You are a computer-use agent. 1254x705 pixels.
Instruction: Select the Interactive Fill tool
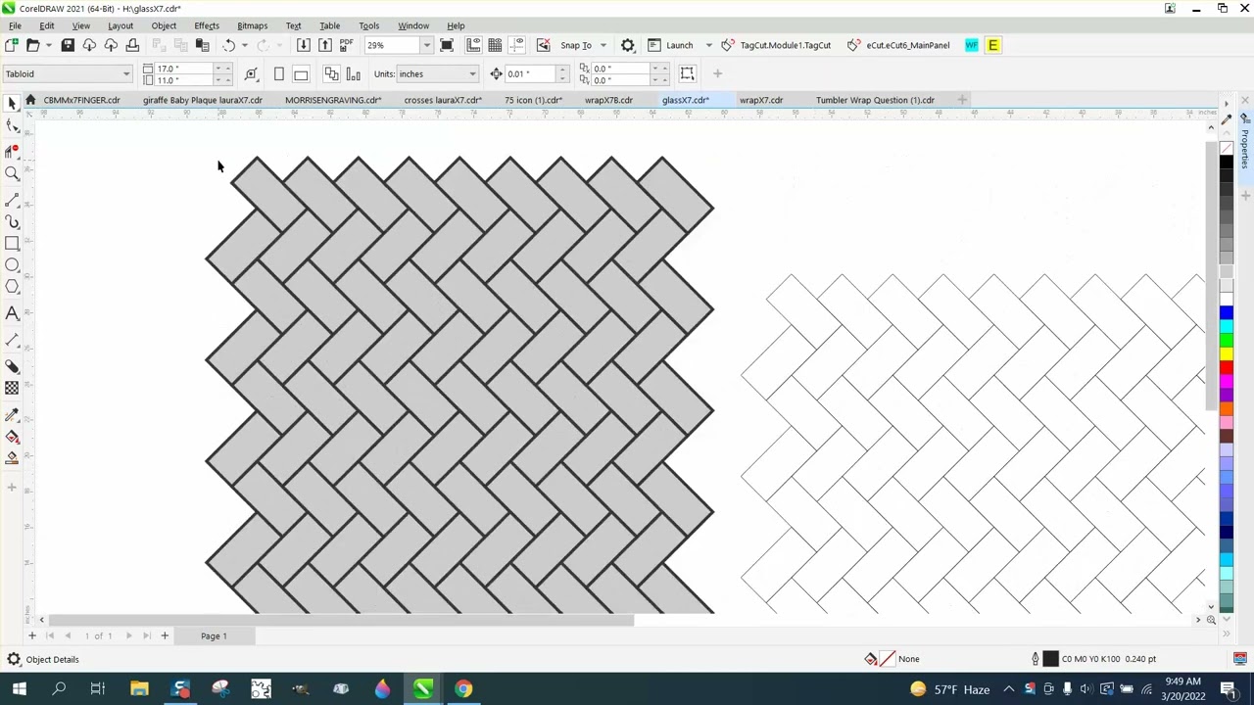tap(12, 437)
